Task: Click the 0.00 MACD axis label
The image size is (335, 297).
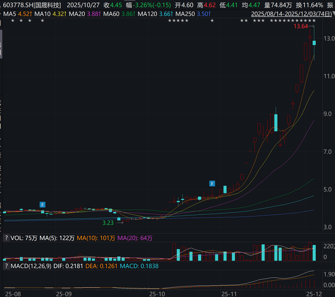Action: coord(329,285)
